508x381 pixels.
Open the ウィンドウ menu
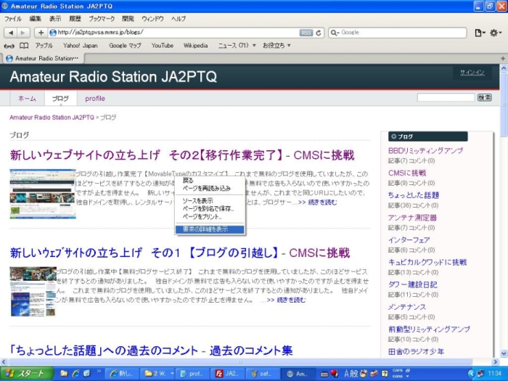tap(152, 19)
